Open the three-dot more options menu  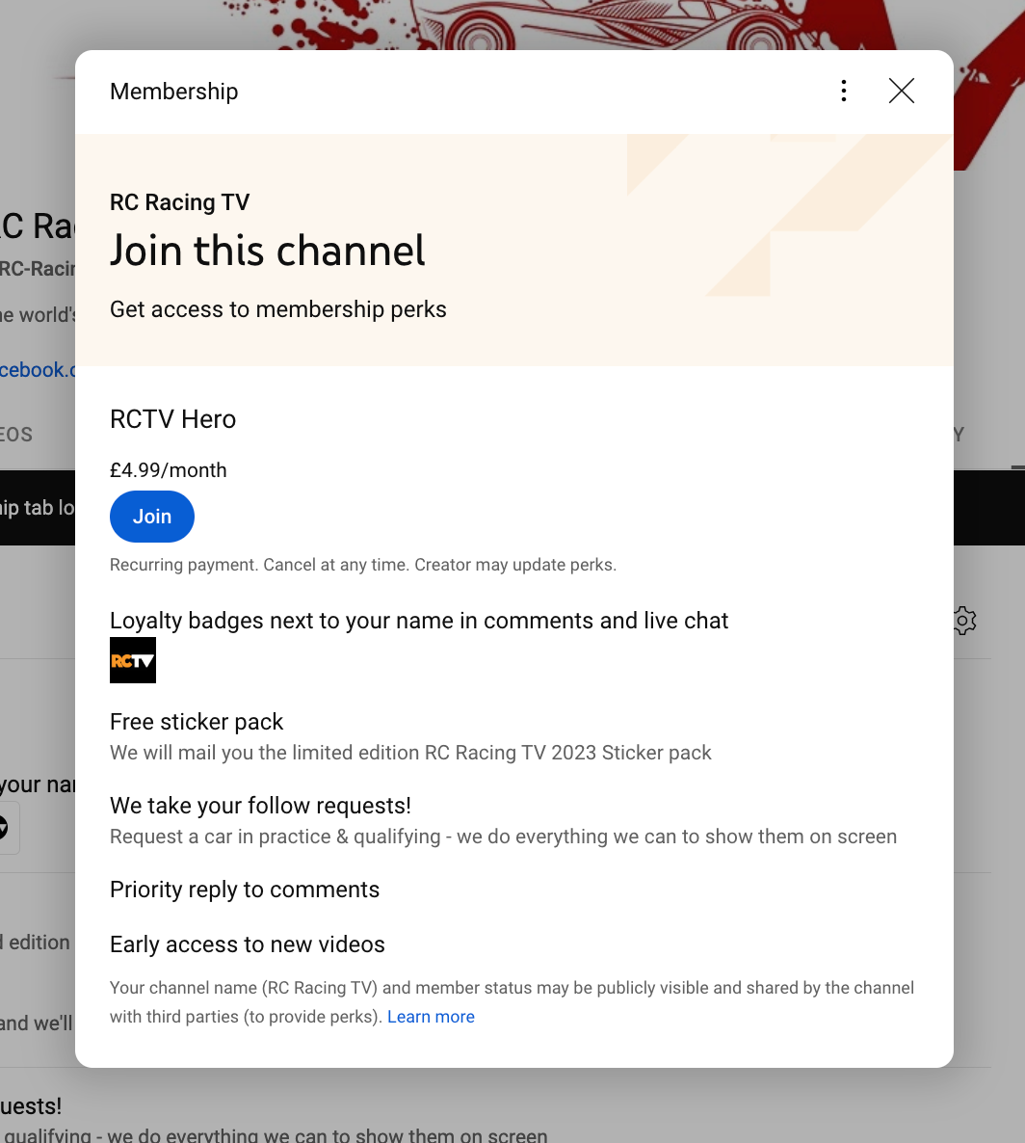click(x=844, y=92)
